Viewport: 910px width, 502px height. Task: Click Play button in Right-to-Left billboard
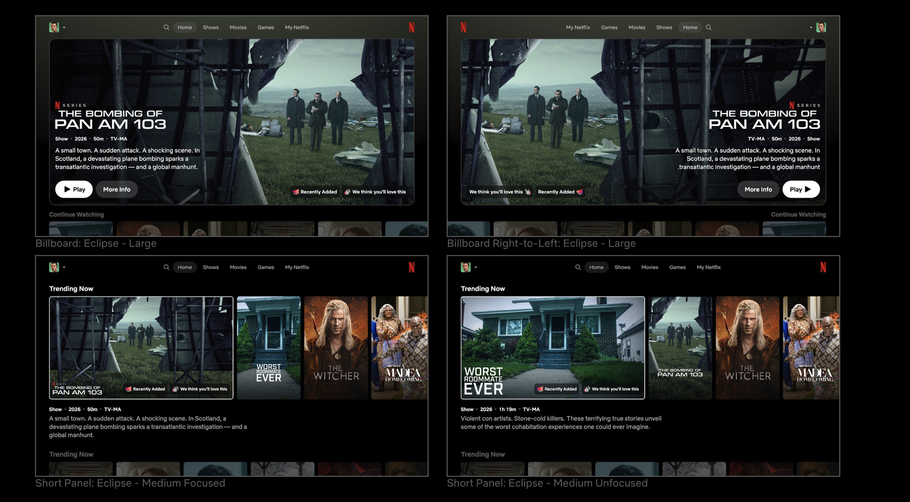[x=801, y=189]
